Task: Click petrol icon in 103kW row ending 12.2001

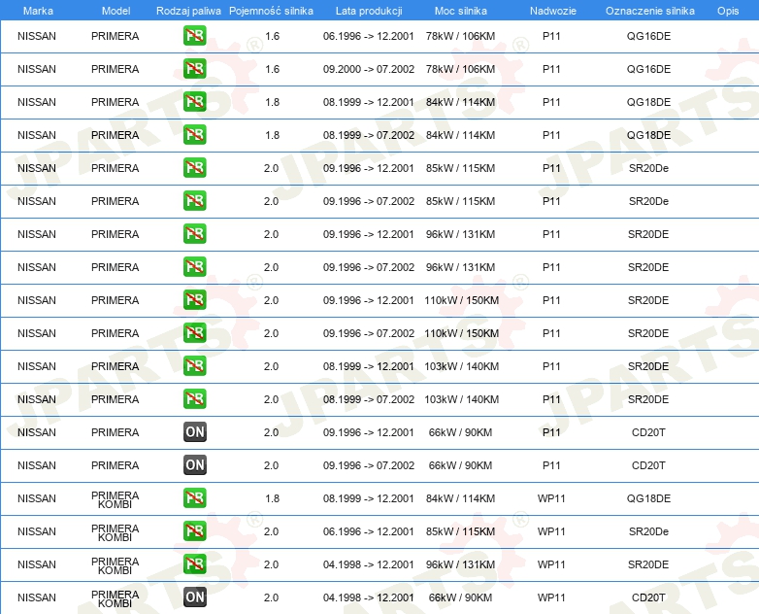Action: click(x=194, y=366)
